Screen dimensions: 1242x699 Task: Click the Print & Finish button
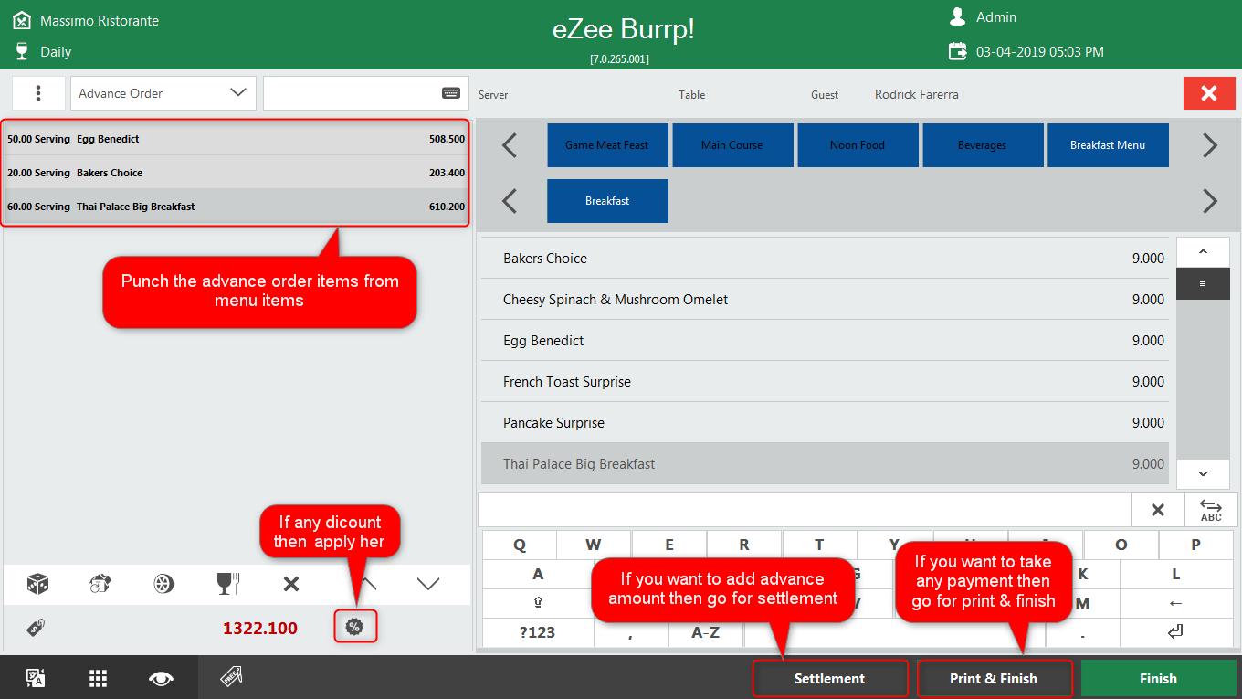pyautogui.click(x=994, y=678)
